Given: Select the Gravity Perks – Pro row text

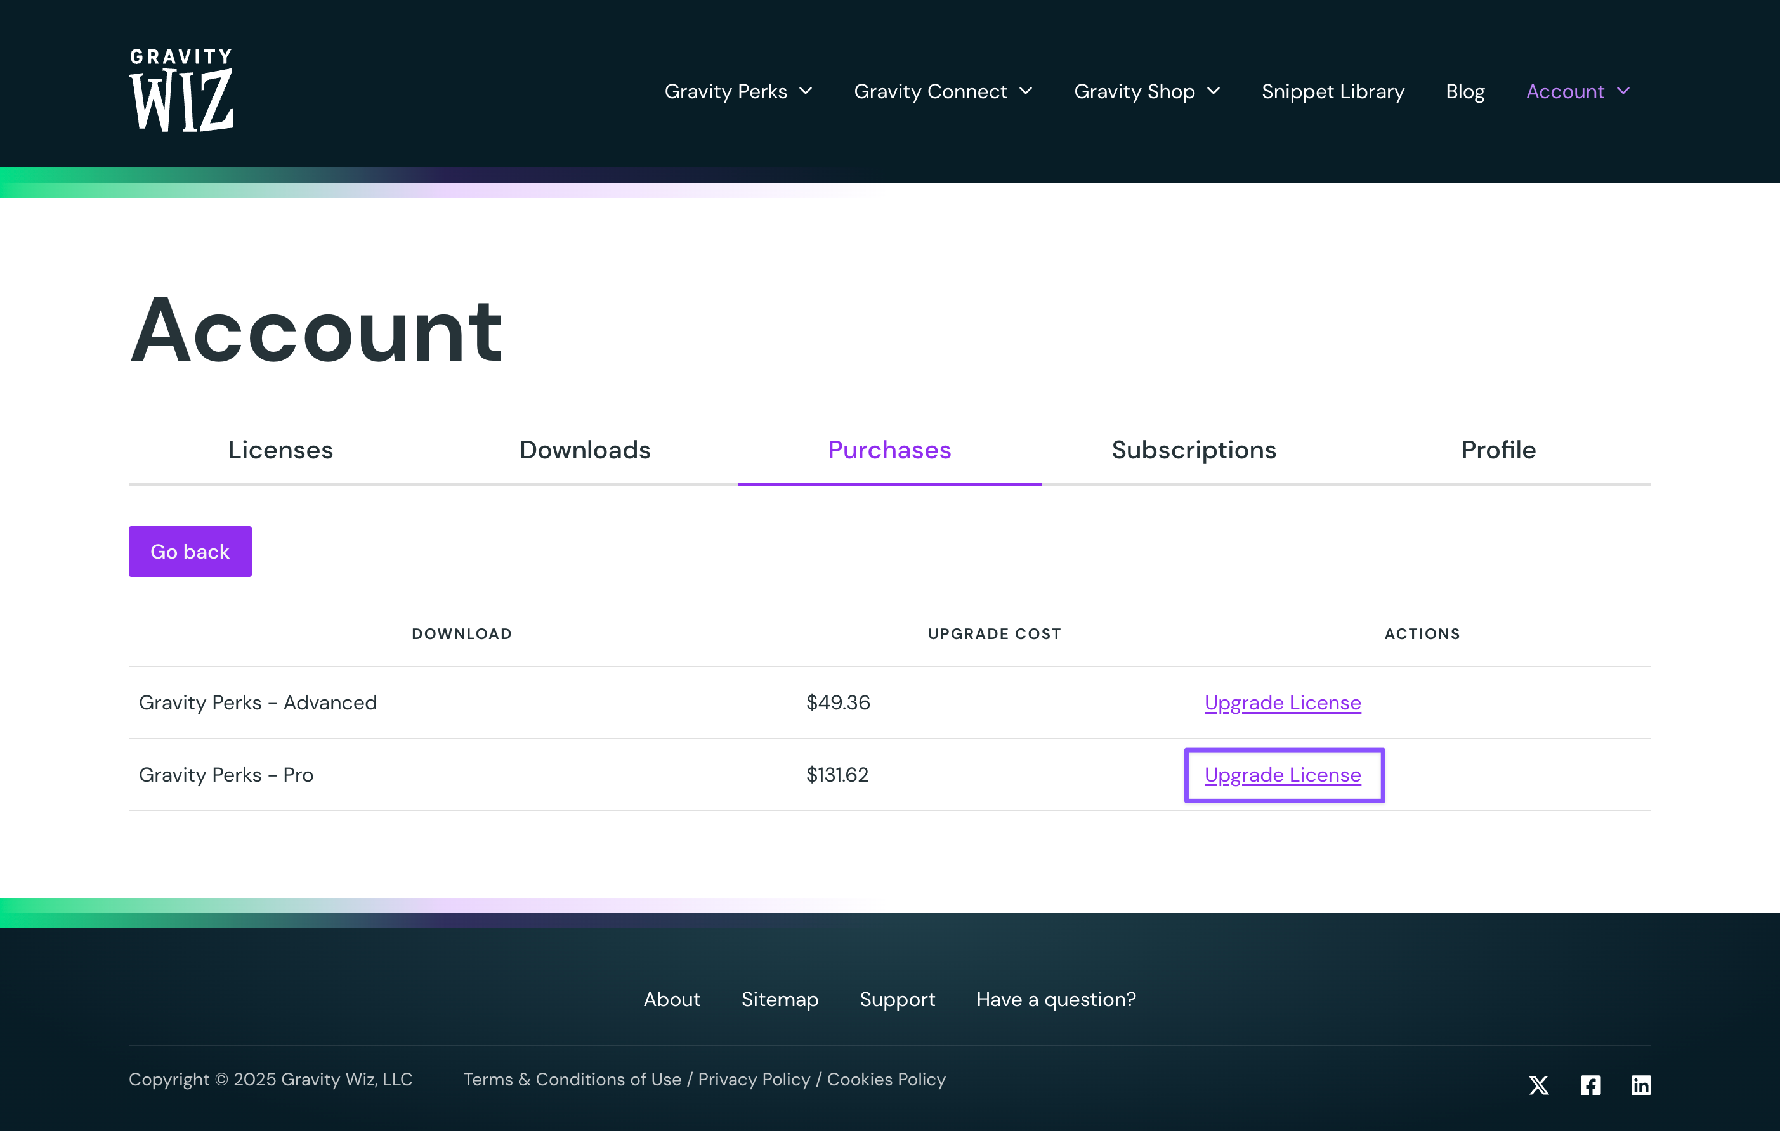Looking at the screenshot, I should 226,775.
